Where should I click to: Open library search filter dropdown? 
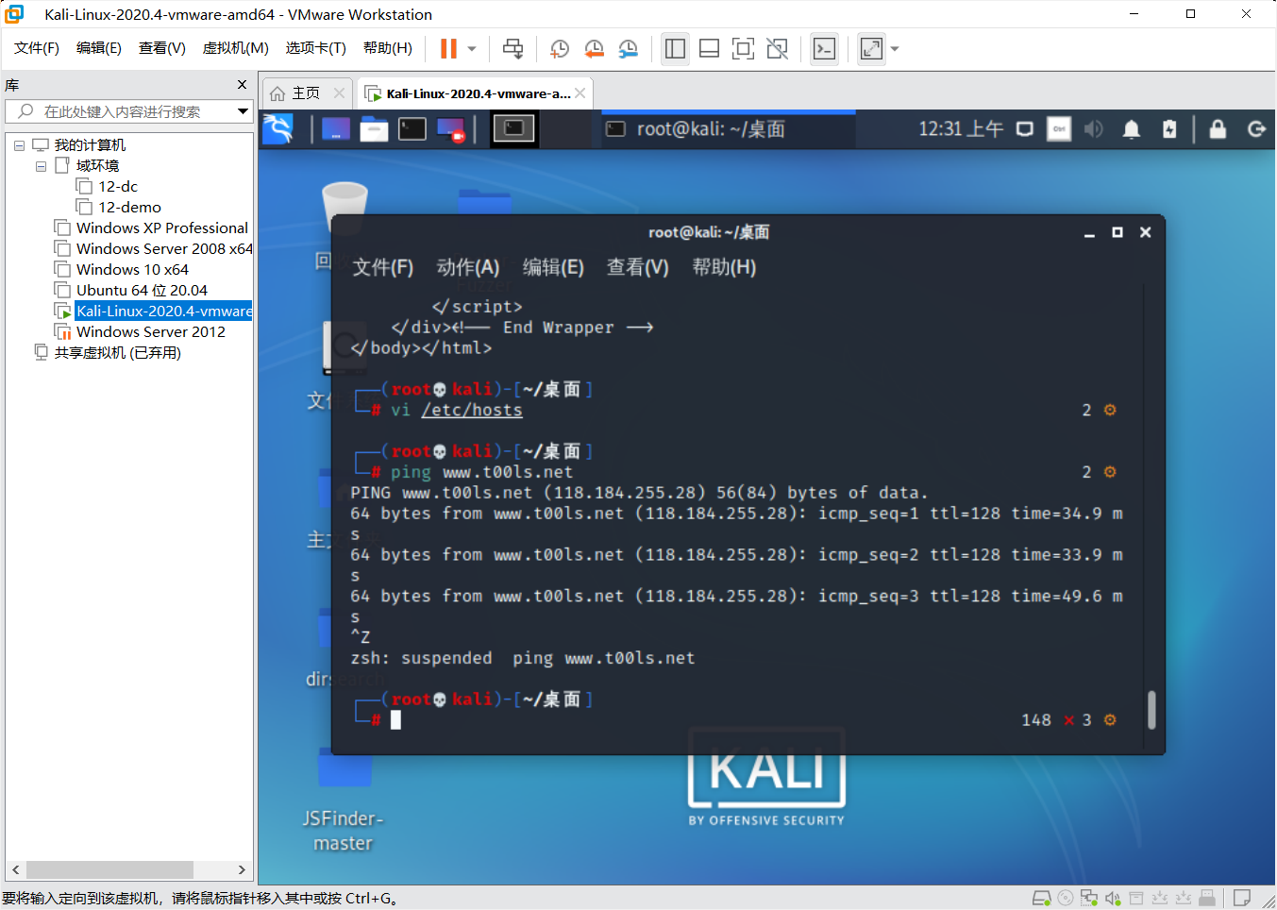coord(243,111)
